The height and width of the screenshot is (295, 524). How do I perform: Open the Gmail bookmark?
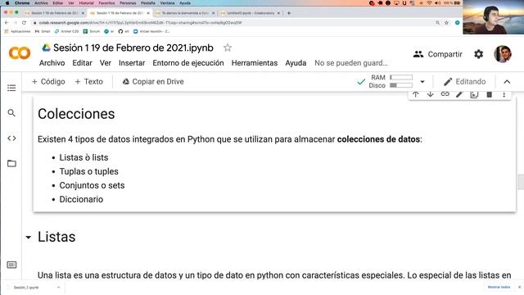pyautogui.click(x=43, y=31)
